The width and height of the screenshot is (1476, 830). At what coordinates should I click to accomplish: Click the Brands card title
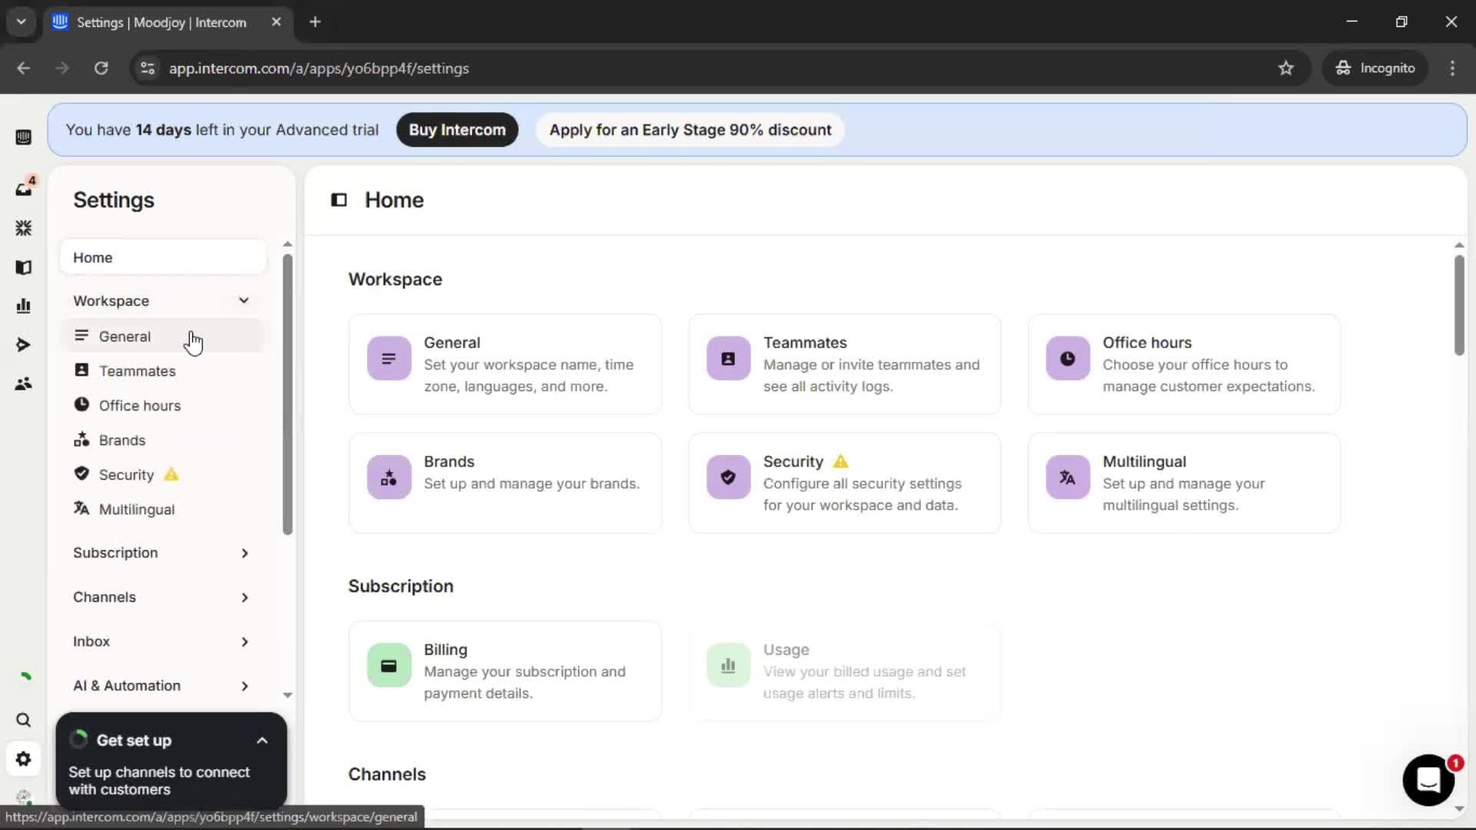click(x=449, y=462)
